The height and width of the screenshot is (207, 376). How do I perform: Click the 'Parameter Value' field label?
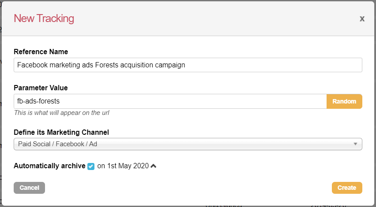coord(41,88)
